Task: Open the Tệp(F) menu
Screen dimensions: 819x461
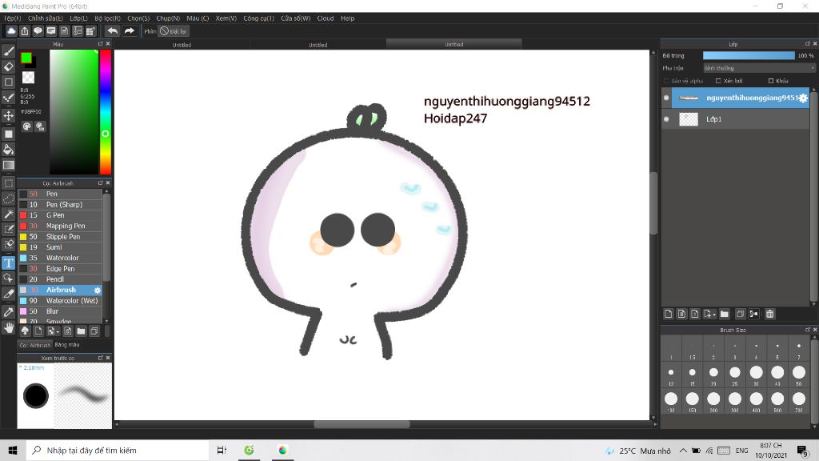Action: [x=13, y=18]
